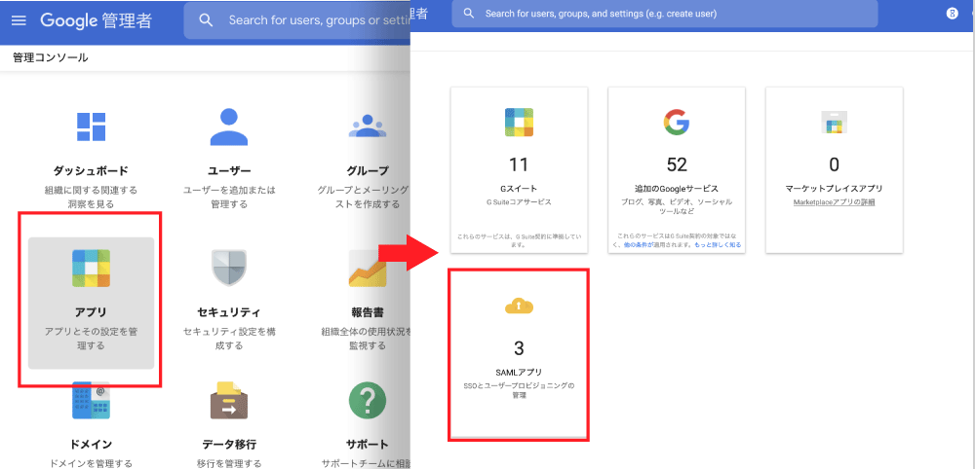Open the アプリ apps icon
The width and height of the screenshot is (975, 469).
[x=91, y=268]
